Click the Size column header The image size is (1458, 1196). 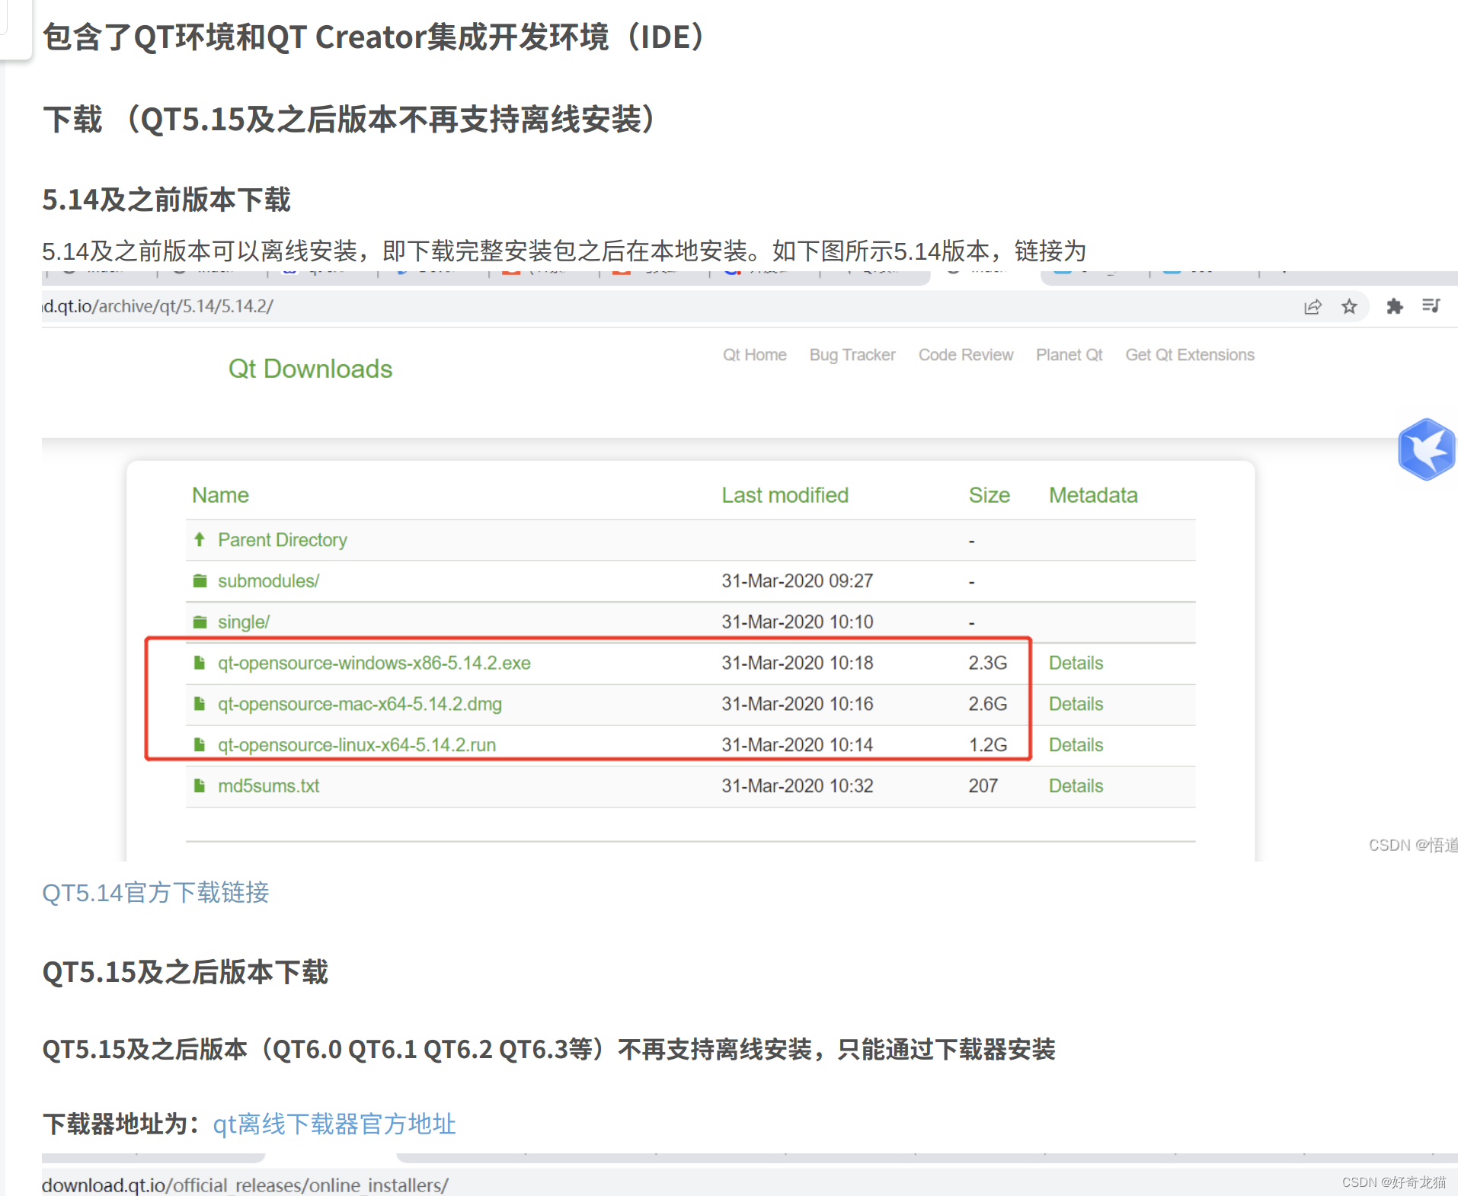pos(989,495)
